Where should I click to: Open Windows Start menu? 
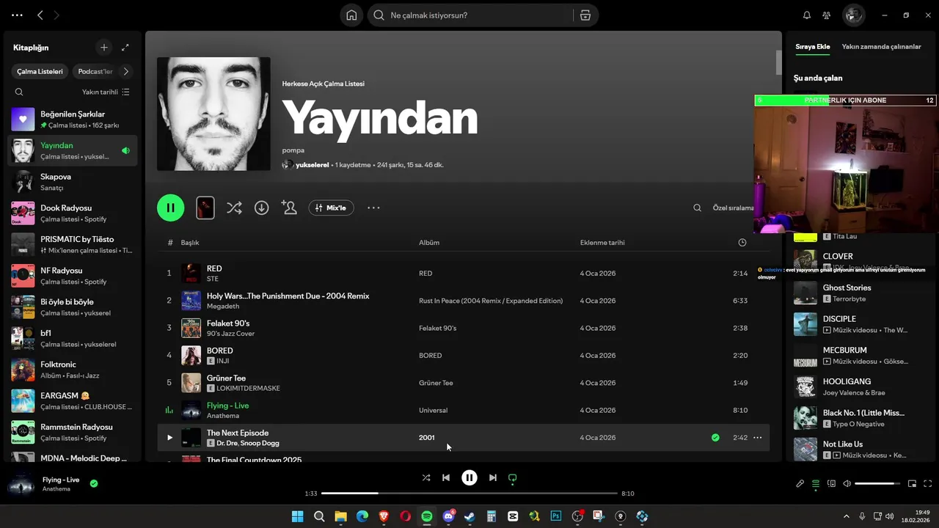coord(297,516)
